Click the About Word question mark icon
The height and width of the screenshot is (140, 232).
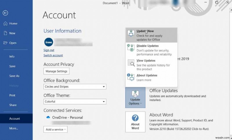[x=135, y=118]
